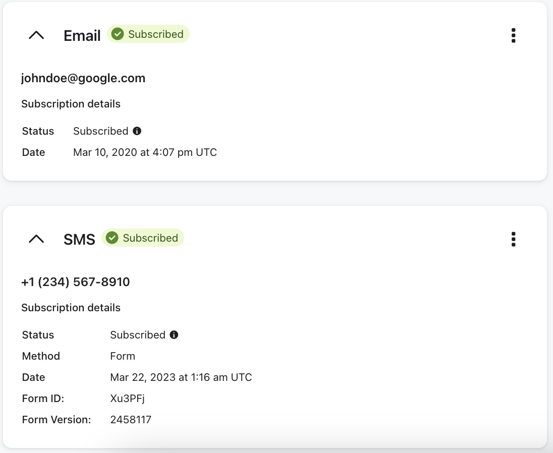Click the phone number +1 (234) 567-8910

pyautogui.click(x=76, y=282)
